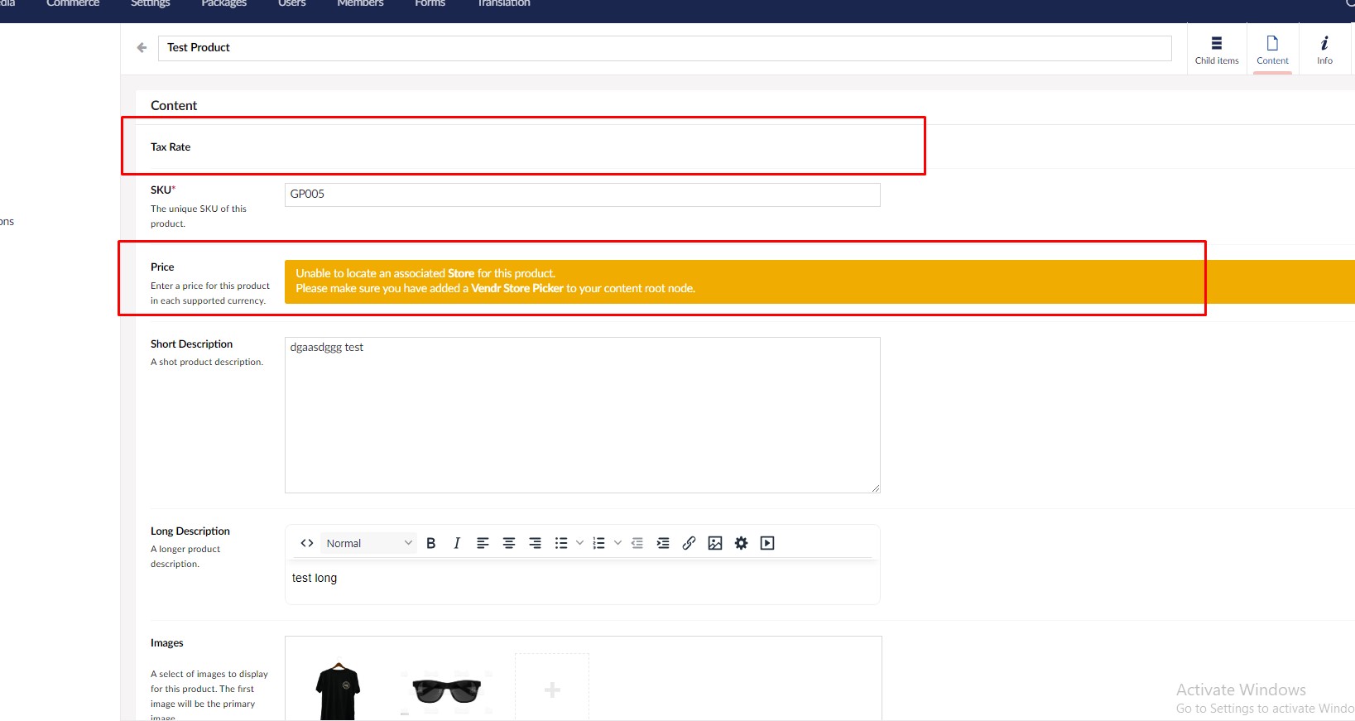
Task: Open source code view in editor
Action: (307, 543)
